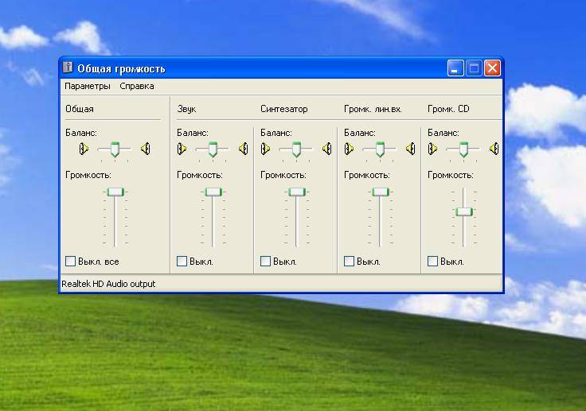The image size is (586, 411).
Task: Click the Громк. CD balance slider thumb
Action: point(464,149)
